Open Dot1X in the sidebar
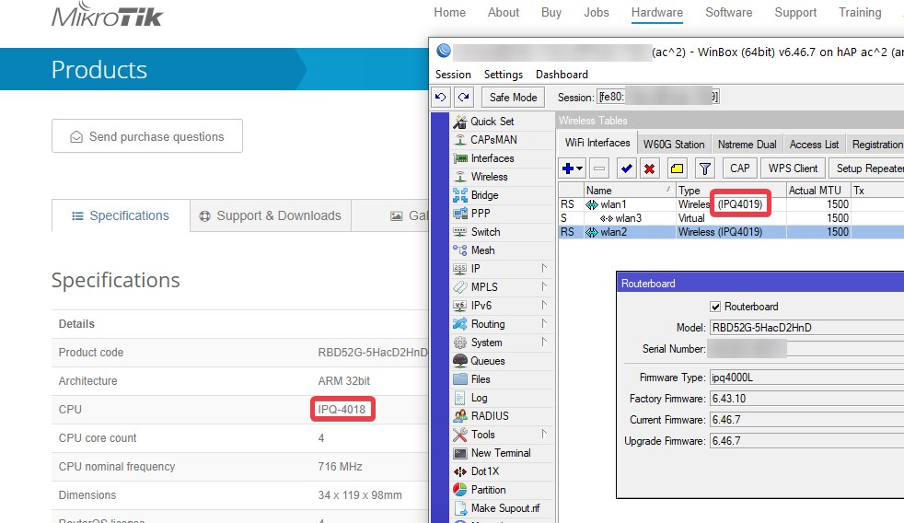 coord(485,471)
